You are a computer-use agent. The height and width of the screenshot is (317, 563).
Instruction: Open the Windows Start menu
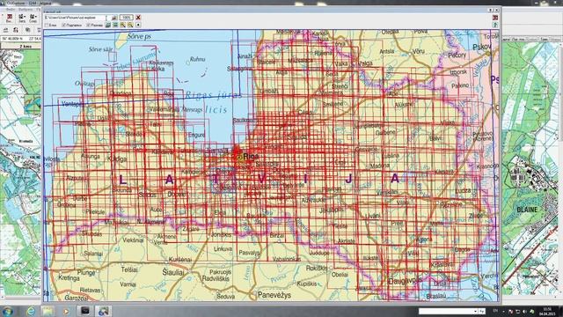tap(8, 311)
